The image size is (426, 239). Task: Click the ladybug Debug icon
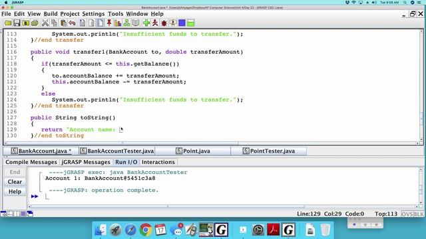click(164, 23)
